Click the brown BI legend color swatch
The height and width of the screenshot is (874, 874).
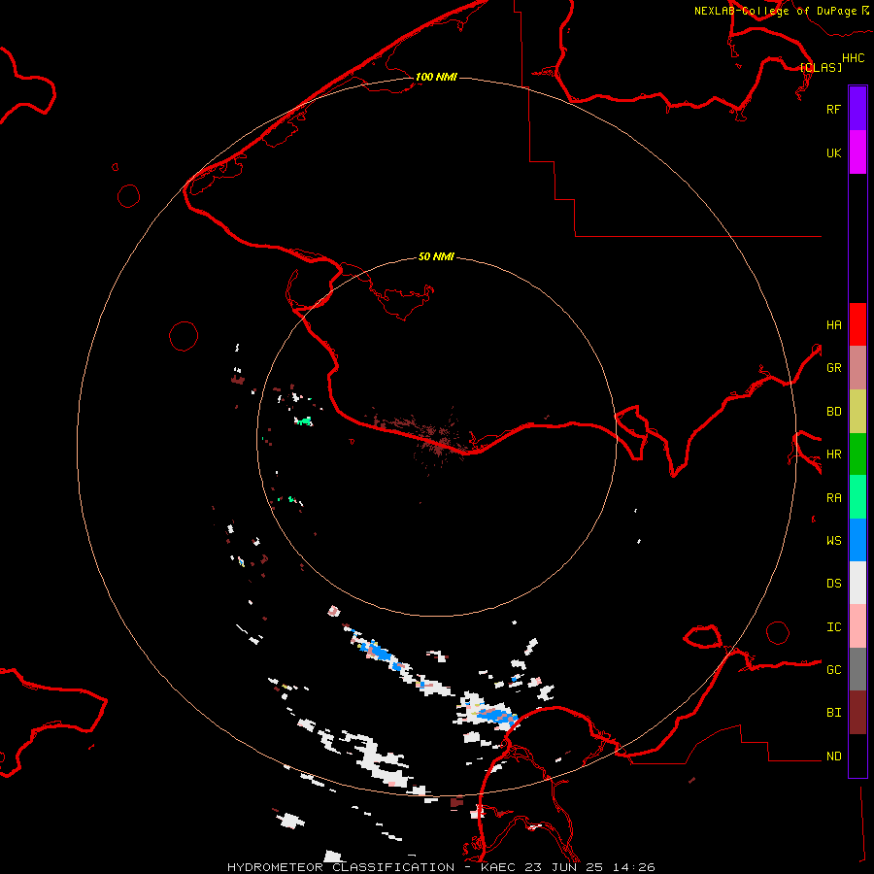click(x=857, y=713)
